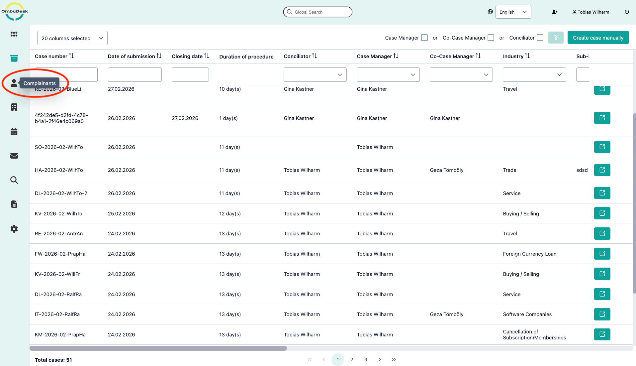This screenshot has width=636, height=366.
Task: Enable the Case Manager checkbox
Action: point(424,38)
